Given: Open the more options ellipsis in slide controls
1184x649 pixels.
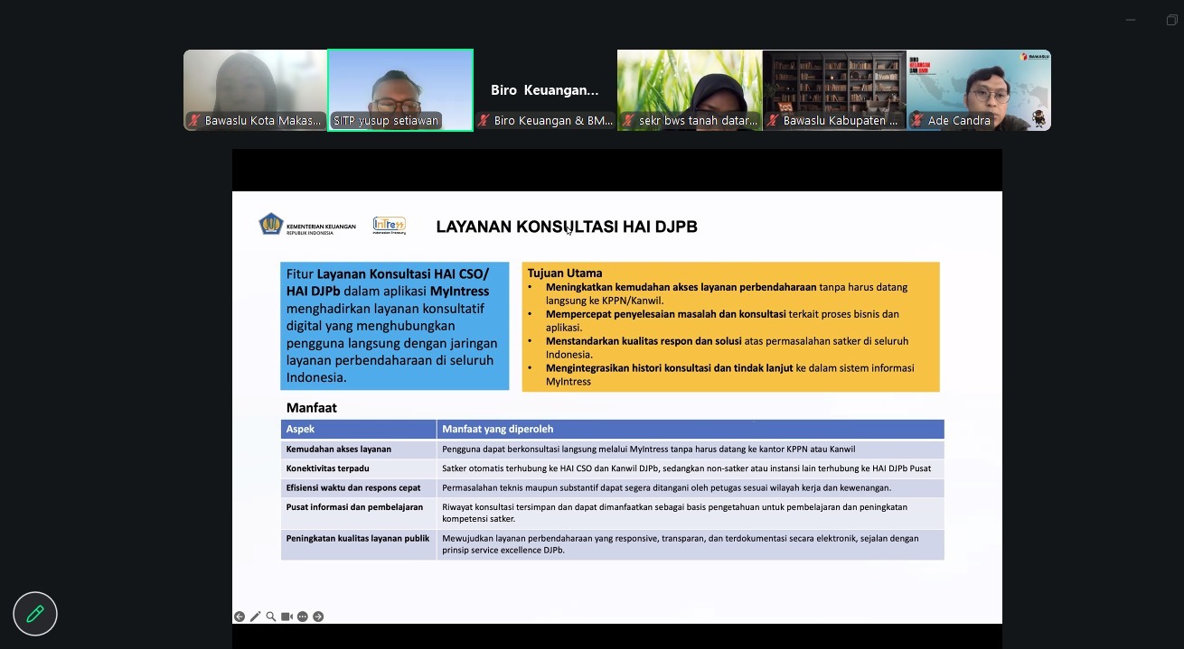Looking at the screenshot, I should (x=303, y=617).
